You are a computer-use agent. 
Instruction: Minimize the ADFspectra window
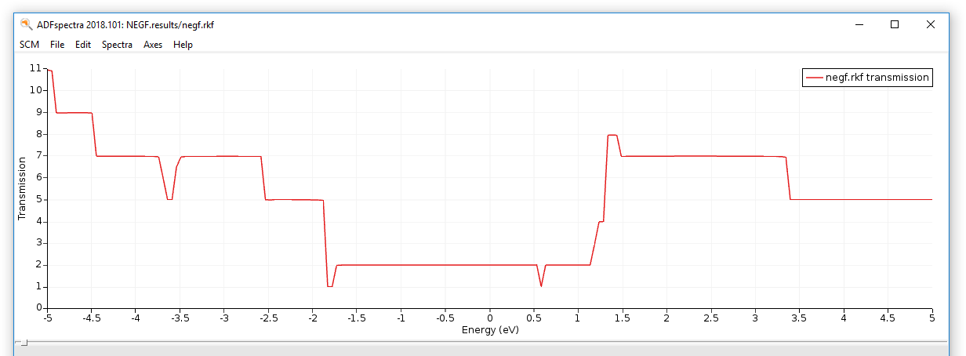click(x=858, y=24)
